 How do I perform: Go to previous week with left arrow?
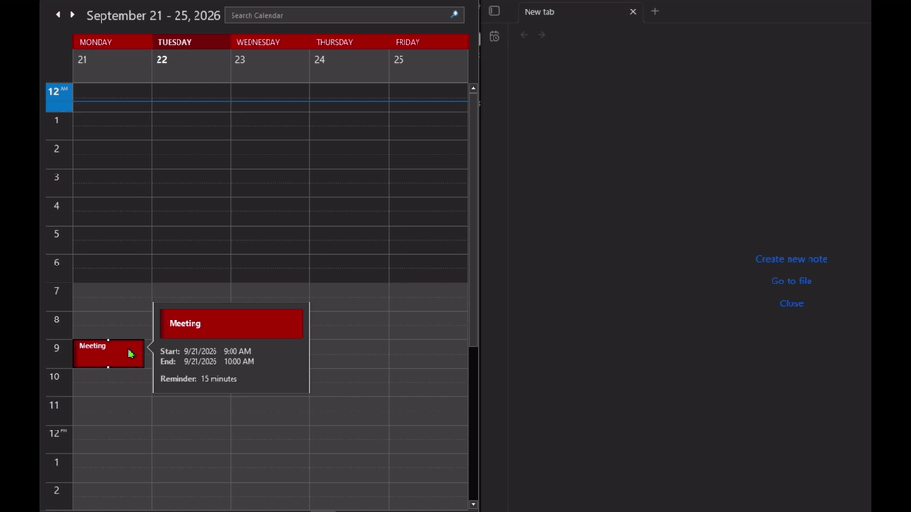point(58,14)
